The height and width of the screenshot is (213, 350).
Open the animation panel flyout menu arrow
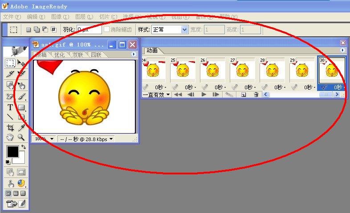point(342,50)
